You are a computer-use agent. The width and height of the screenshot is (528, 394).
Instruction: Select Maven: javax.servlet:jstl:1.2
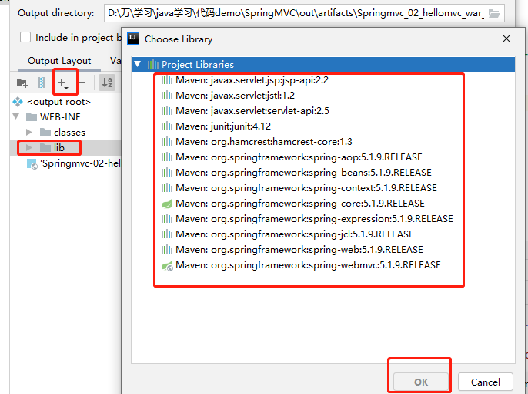tap(235, 96)
